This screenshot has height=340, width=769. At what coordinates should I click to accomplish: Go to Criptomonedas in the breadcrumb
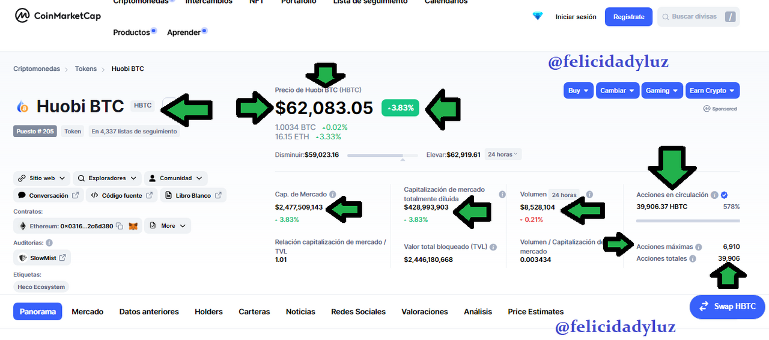click(37, 69)
